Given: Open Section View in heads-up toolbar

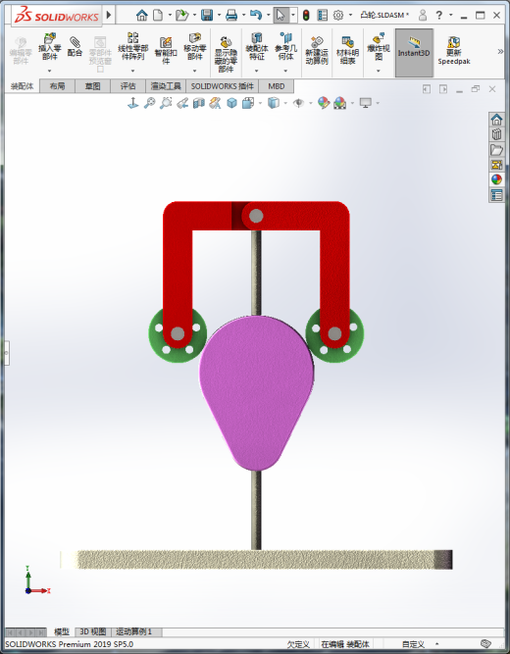Looking at the screenshot, I should point(199,103).
